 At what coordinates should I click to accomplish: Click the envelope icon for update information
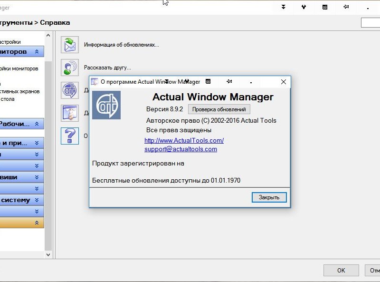click(x=70, y=45)
